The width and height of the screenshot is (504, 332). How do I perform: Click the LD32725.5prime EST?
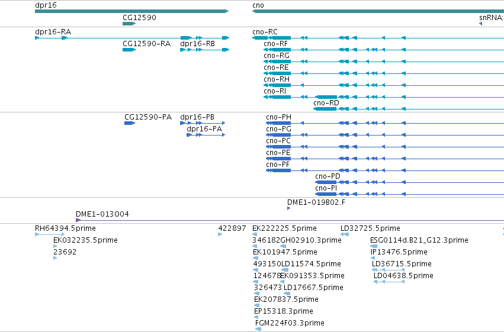tap(345, 234)
